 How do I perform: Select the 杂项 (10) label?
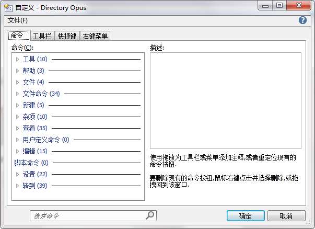click(x=35, y=117)
